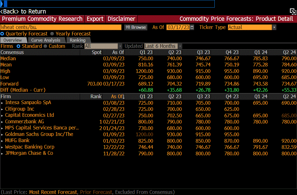Click Goldman Sachs Q1 23 value 1200.00

click(x=144, y=135)
